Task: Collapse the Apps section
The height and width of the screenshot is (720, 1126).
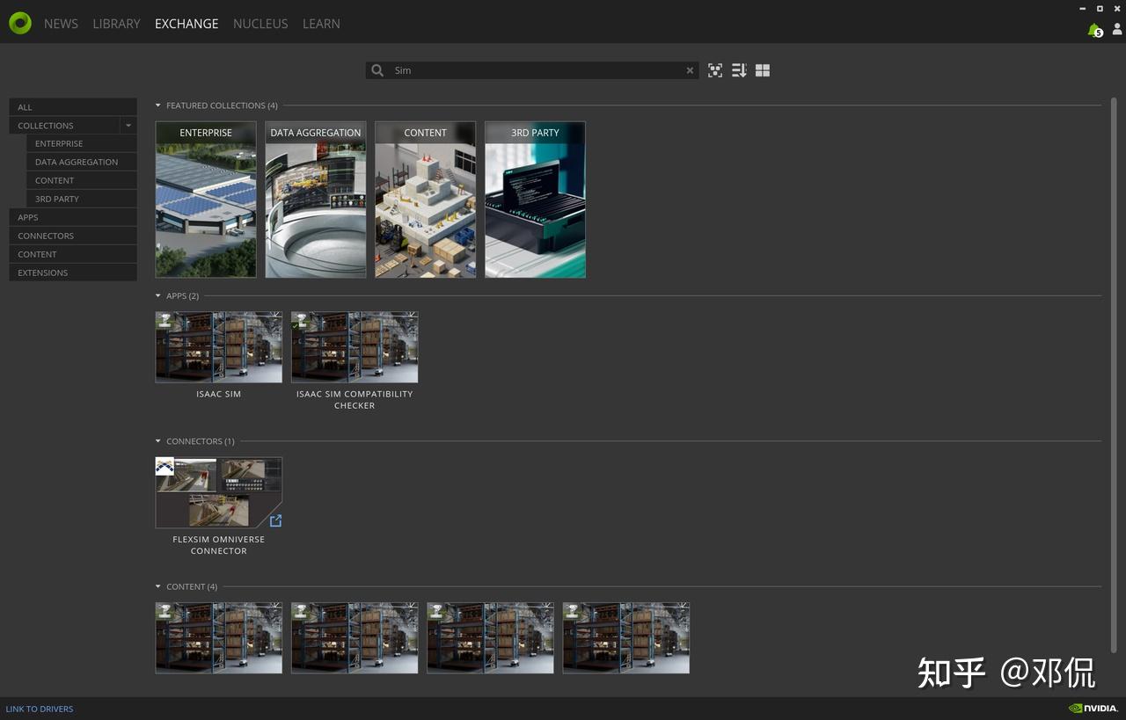Action: coord(158,296)
